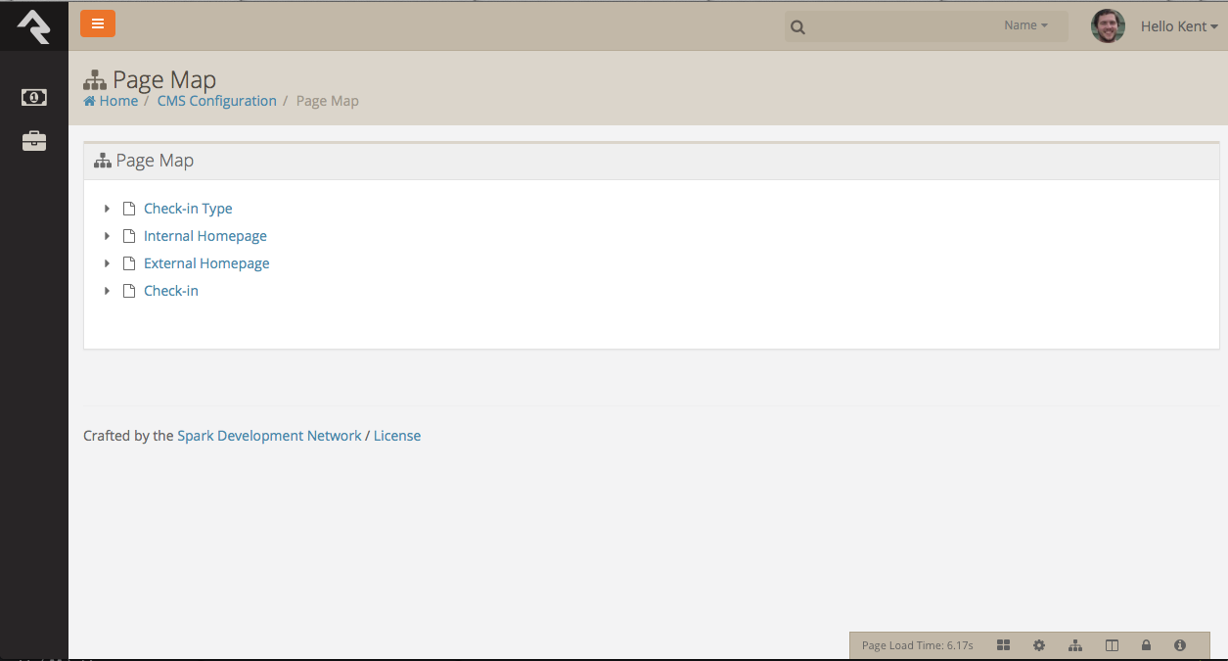Screen dimensions: 1228x661
Task: Click the info icon in admin bar
Action: click(1180, 645)
